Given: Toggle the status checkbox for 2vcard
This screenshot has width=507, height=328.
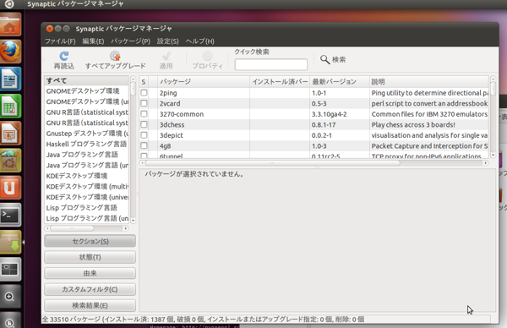Looking at the screenshot, I should 144,103.
